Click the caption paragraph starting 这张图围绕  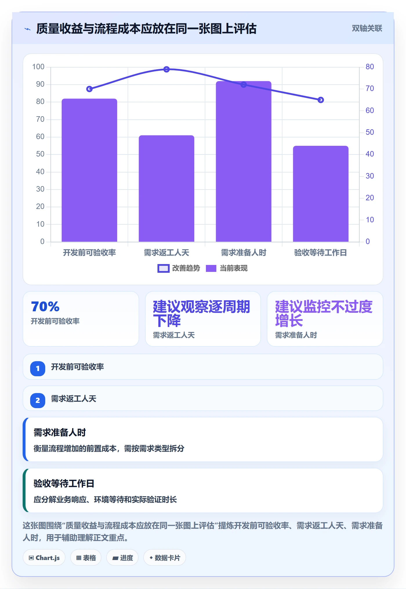(203, 532)
